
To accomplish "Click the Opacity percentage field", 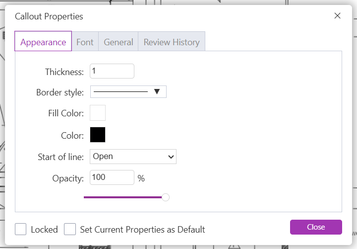I will [112, 177].
